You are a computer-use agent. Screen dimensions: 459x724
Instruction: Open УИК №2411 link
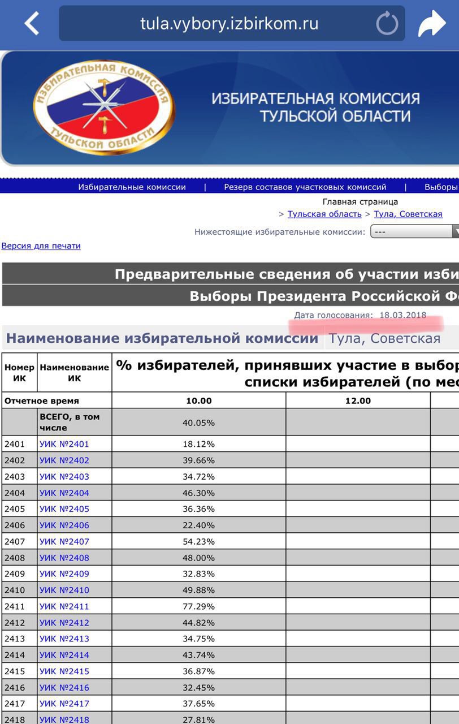coord(64,606)
